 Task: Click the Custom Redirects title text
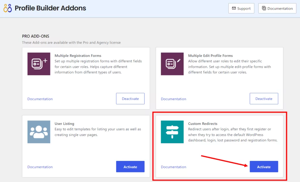[x=203, y=124]
